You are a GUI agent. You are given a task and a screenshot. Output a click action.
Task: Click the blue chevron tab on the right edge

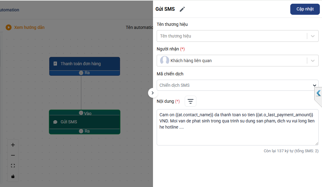click(318, 93)
